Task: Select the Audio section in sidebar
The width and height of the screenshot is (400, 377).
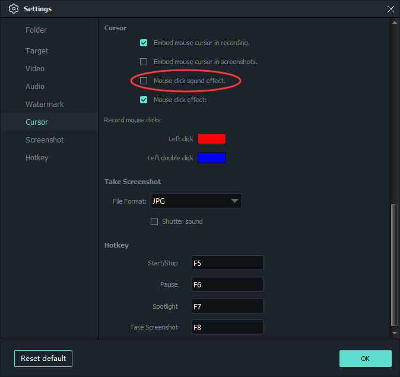Action: 35,87
